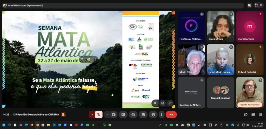Open the activities grid icon
Screen dimensions: 266x129
click(x=261, y=115)
